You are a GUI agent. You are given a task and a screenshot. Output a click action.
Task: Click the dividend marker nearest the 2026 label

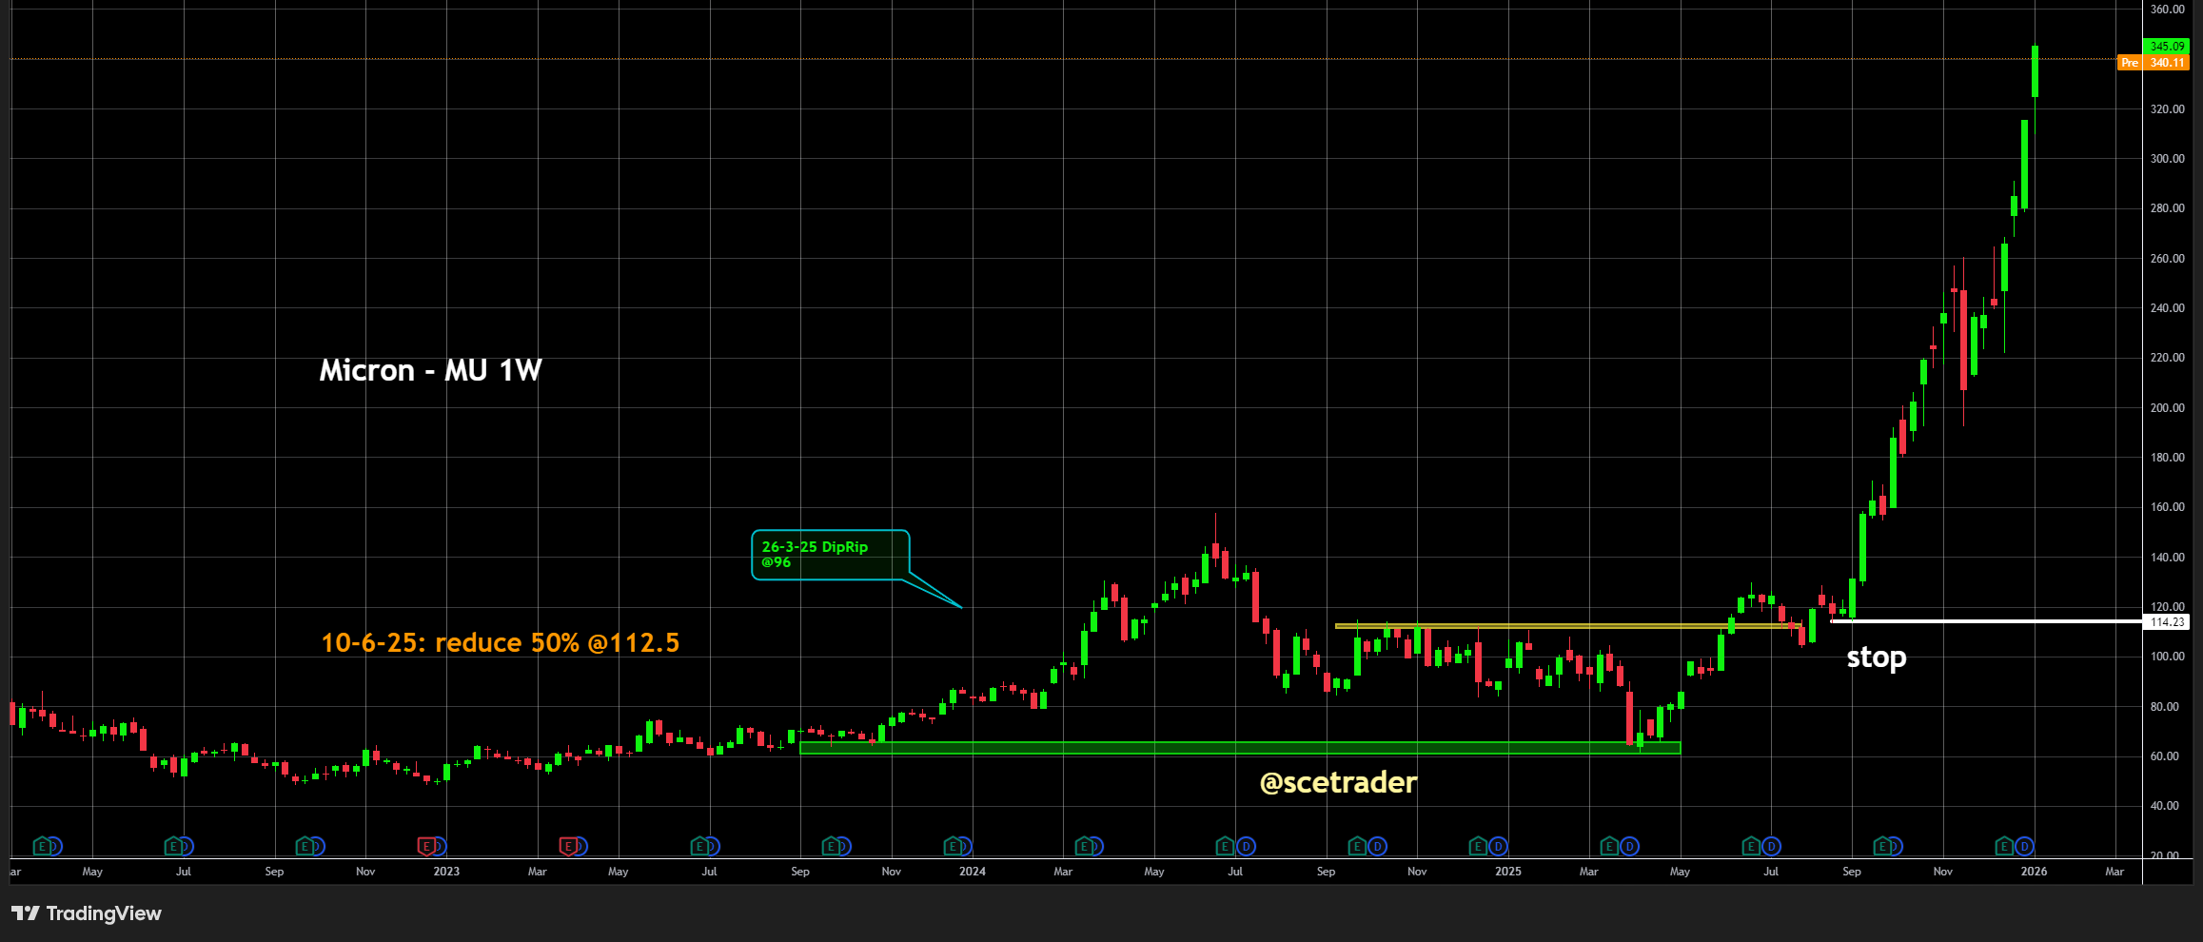pos(2024,846)
